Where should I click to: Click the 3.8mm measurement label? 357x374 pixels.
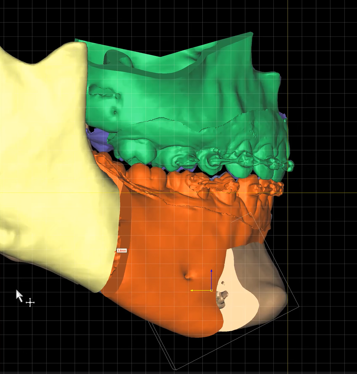point(122,251)
